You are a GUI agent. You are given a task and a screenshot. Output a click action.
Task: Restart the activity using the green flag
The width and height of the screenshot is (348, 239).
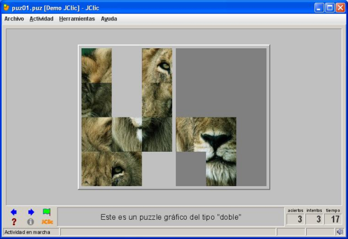(47, 212)
